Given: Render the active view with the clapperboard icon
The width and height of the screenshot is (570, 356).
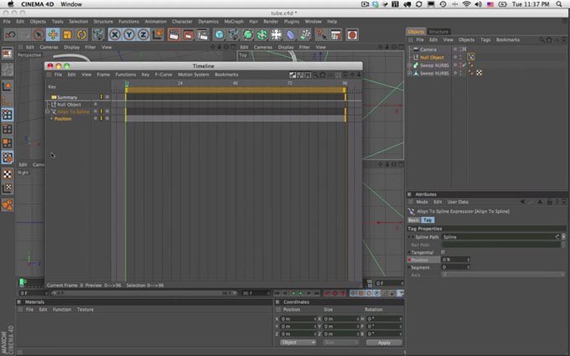Looking at the screenshot, I should (x=174, y=35).
